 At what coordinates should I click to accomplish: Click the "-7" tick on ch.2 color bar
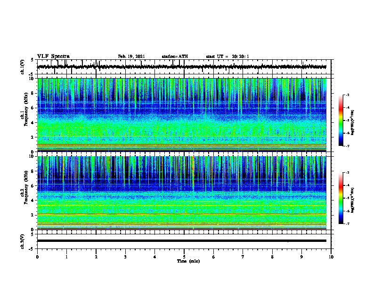(x=347, y=224)
